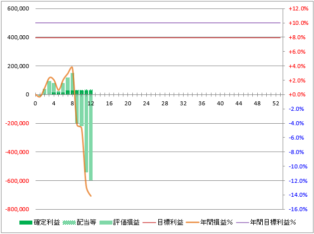
Task: Click the week 8 positive dotted bar
Action: pos(72,82)
